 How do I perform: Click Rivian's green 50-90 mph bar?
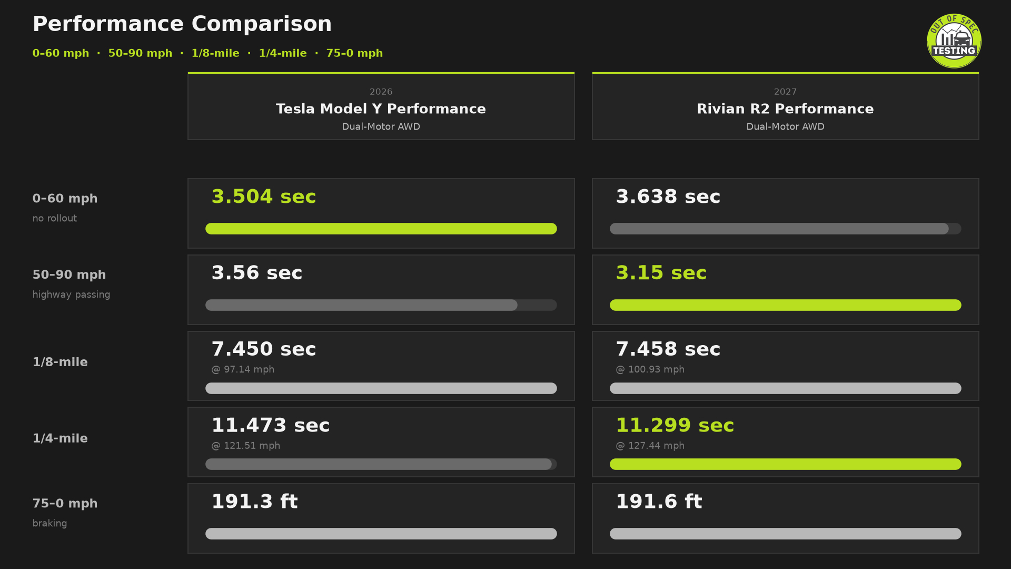[785, 305]
